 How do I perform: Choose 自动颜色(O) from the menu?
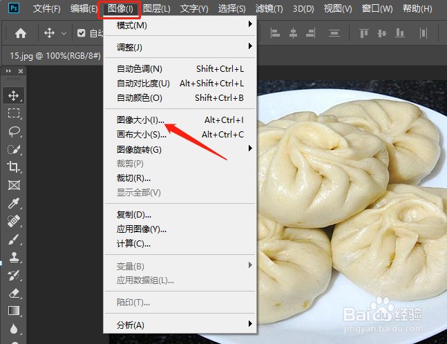click(180, 98)
